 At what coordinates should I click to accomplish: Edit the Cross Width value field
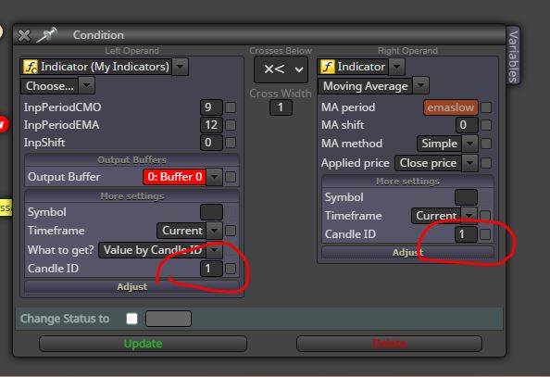point(281,107)
